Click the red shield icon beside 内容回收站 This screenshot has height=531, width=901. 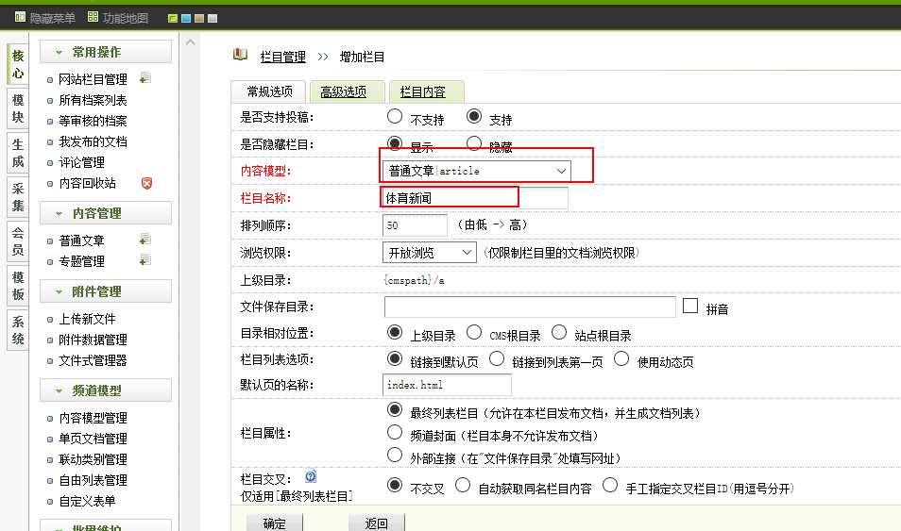point(146,183)
